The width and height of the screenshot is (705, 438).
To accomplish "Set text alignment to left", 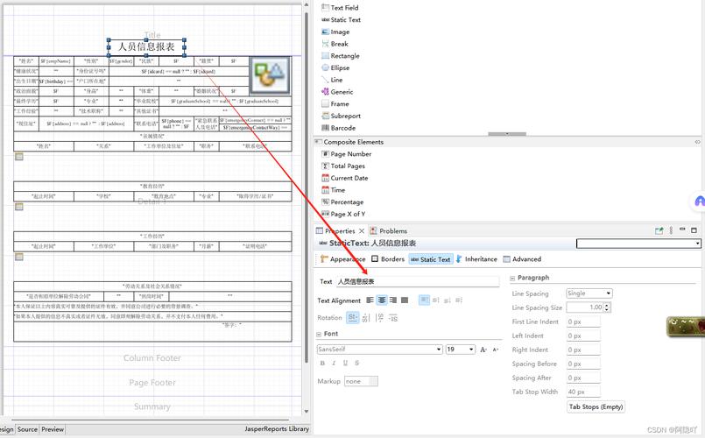I will point(370,300).
